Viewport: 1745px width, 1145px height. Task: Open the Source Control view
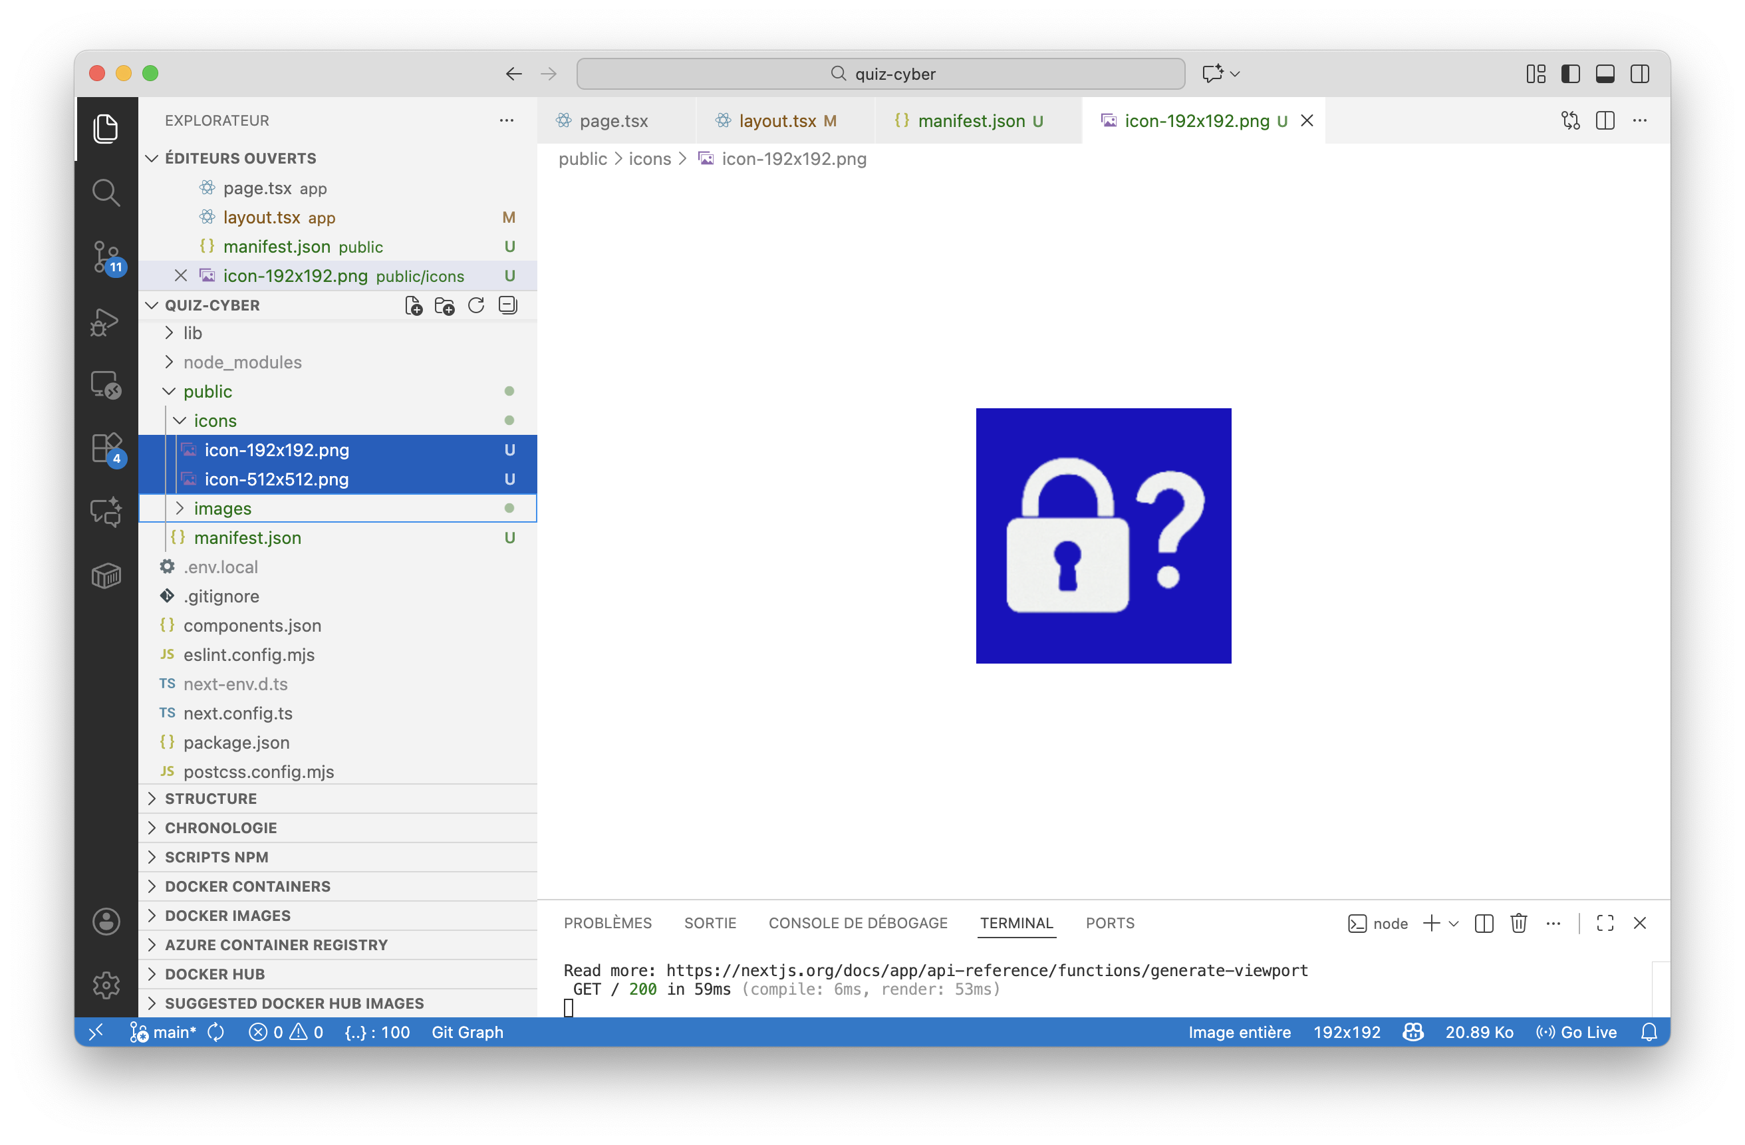click(106, 257)
